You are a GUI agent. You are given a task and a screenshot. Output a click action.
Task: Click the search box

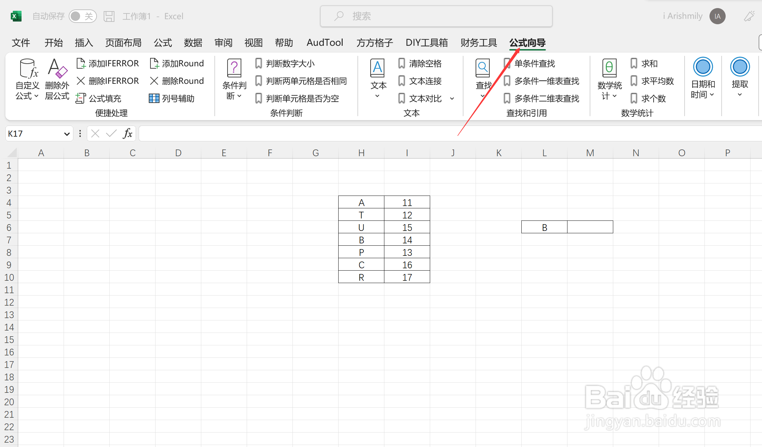[436, 16]
